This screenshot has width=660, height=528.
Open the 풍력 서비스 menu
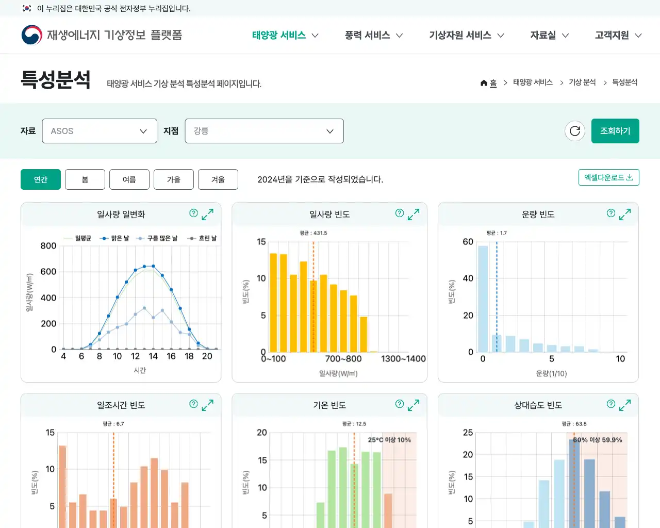point(367,35)
